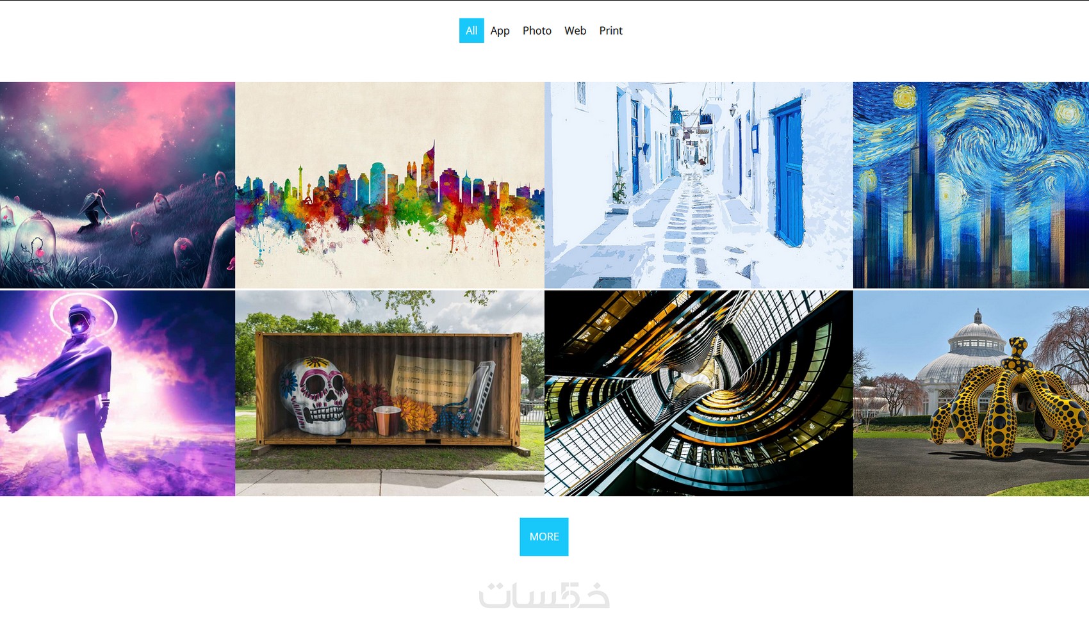Open the spiral building architecture photo
The image size is (1089, 621).
click(699, 393)
